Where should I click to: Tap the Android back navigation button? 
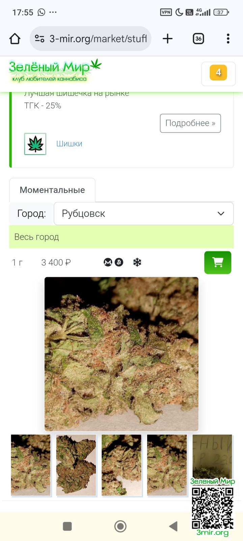point(173,526)
